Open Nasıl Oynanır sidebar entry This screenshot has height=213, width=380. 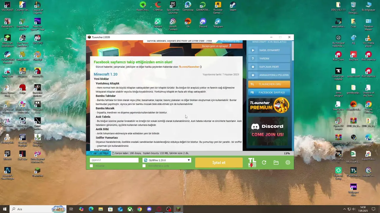coord(269,50)
